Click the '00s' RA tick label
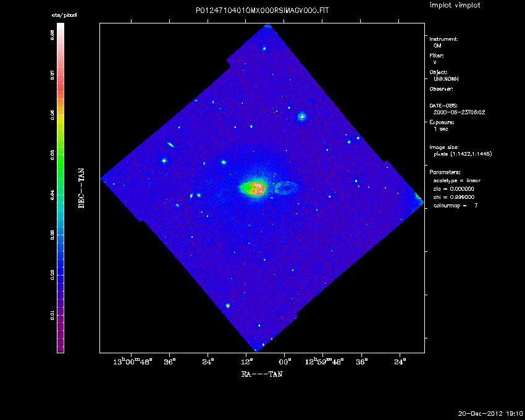The image size is (525, 420). [285, 362]
